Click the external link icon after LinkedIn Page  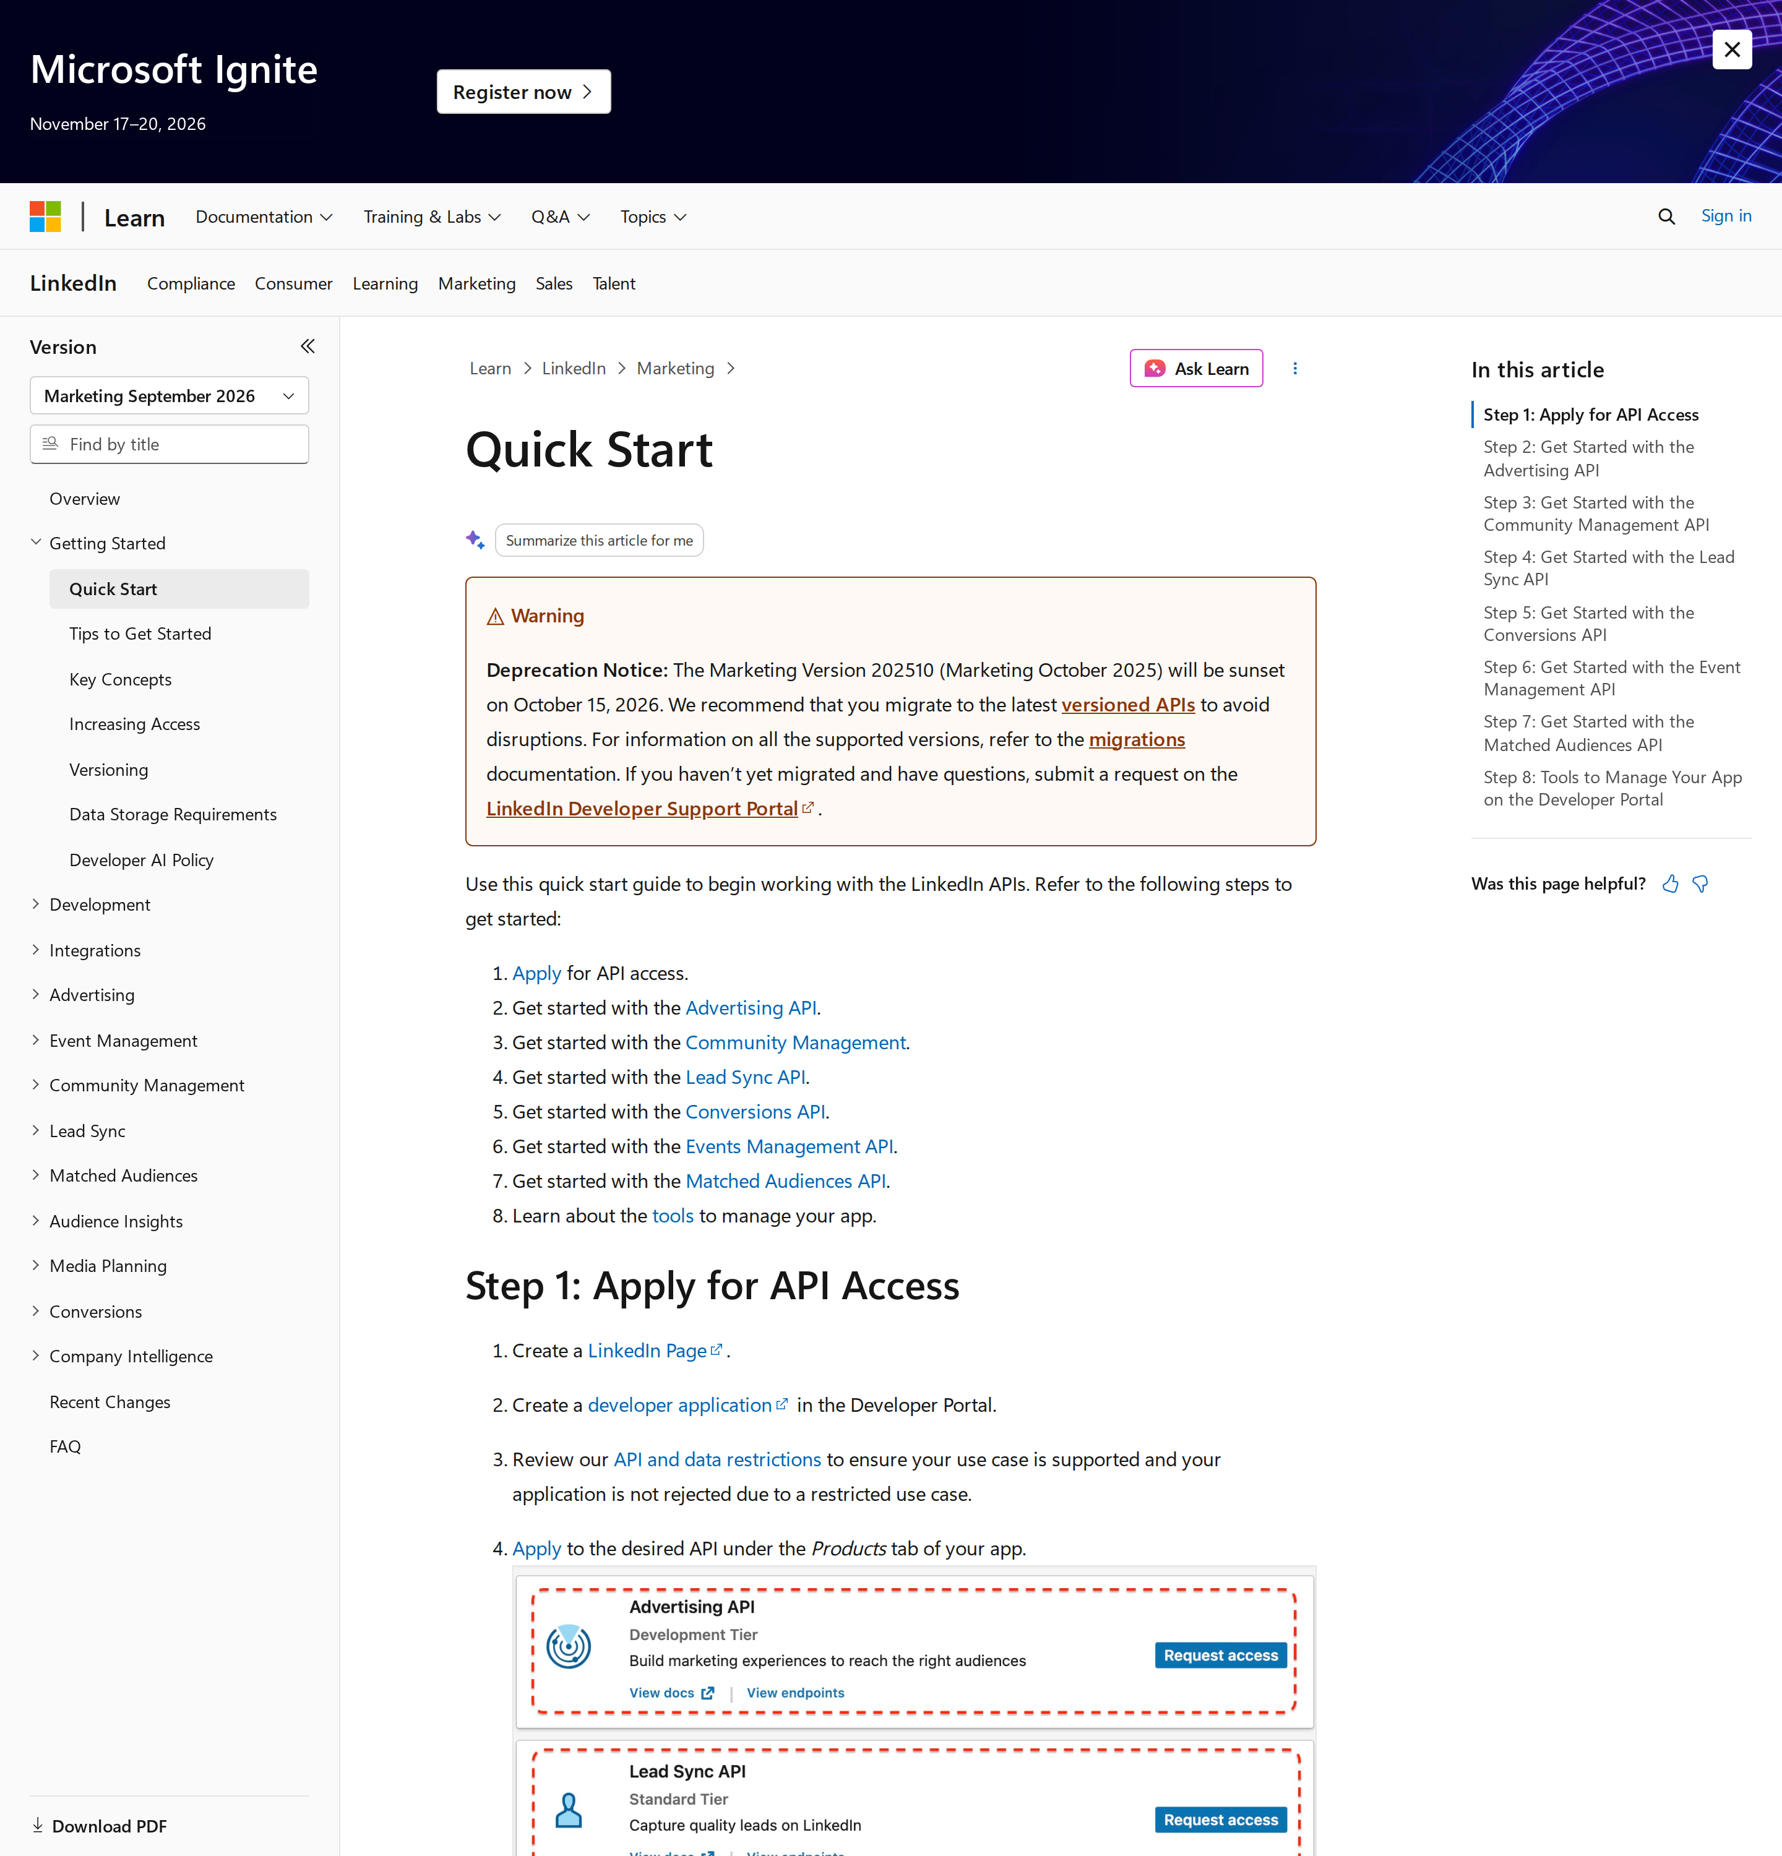(x=717, y=1351)
